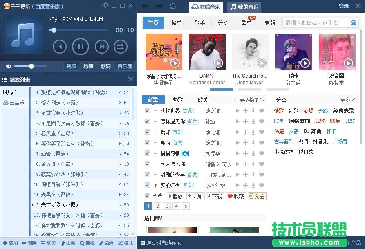365x249 pixels.
Task: Pause playback with the pause button
Action: point(81,47)
